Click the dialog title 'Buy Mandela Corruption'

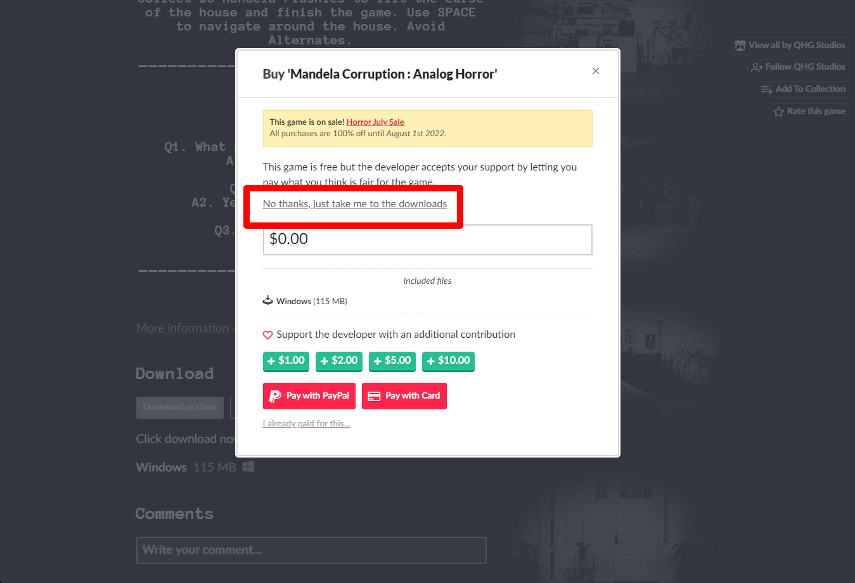click(380, 74)
